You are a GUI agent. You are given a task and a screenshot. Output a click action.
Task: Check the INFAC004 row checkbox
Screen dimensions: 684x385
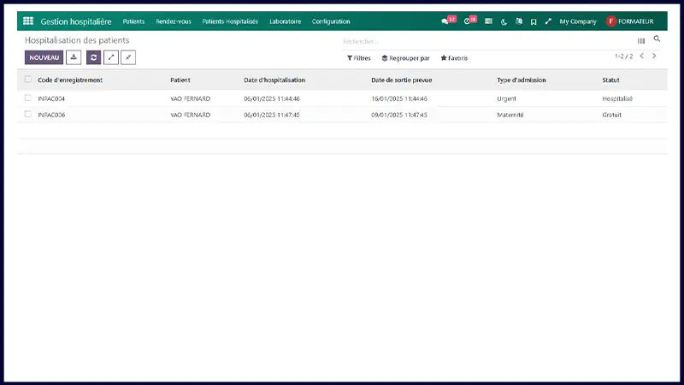tap(28, 98)
